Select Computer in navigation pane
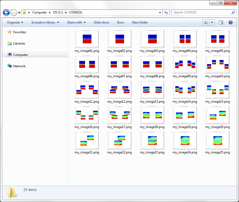 coord(35,55)
